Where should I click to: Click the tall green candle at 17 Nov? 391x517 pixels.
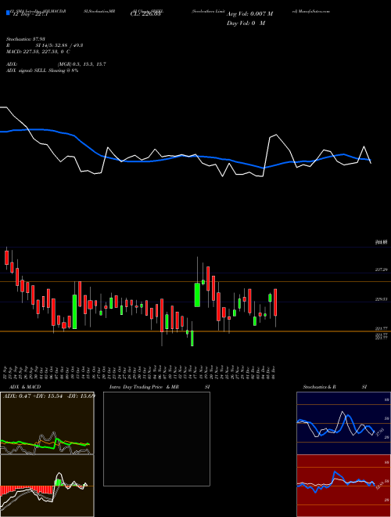(x=197, y=295)
